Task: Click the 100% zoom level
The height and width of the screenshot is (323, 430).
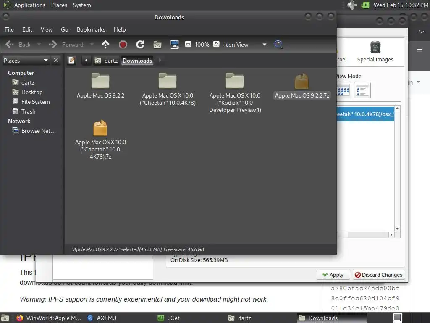Action: pyautogui.click(x=202, y=45)
